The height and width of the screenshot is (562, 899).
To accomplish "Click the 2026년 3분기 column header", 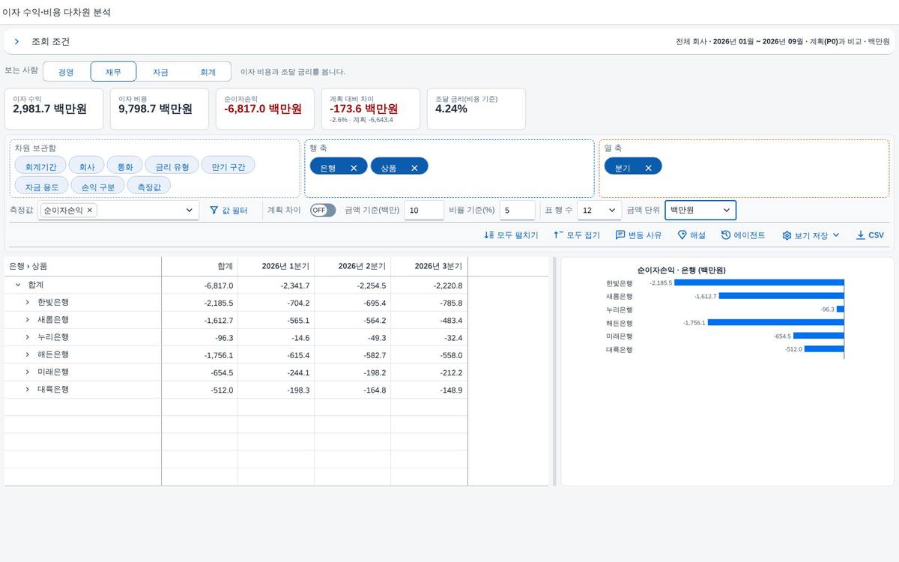I will (429, 266).
